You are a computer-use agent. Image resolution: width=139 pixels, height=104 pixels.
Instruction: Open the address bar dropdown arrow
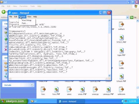[x=127, y=17]
